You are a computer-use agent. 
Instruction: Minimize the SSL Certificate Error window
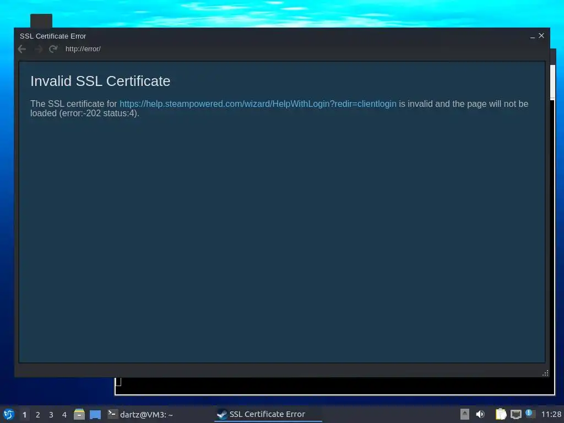[x=533, y=36]
